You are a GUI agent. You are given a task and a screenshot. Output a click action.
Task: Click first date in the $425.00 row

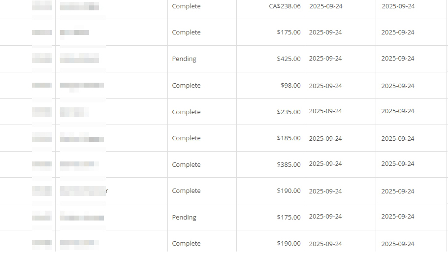[325, 59]
